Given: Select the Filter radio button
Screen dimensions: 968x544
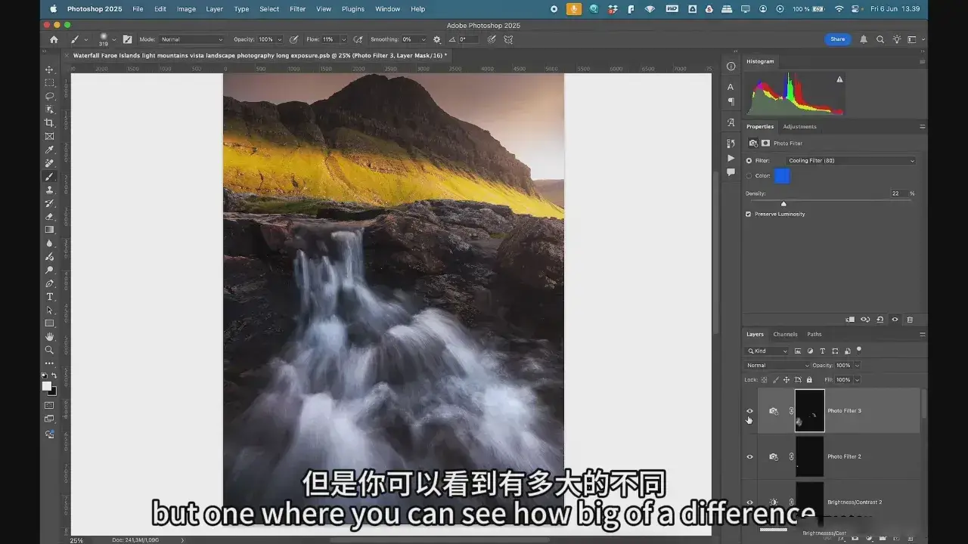Looking at the screenshot, I should [749, 160].
